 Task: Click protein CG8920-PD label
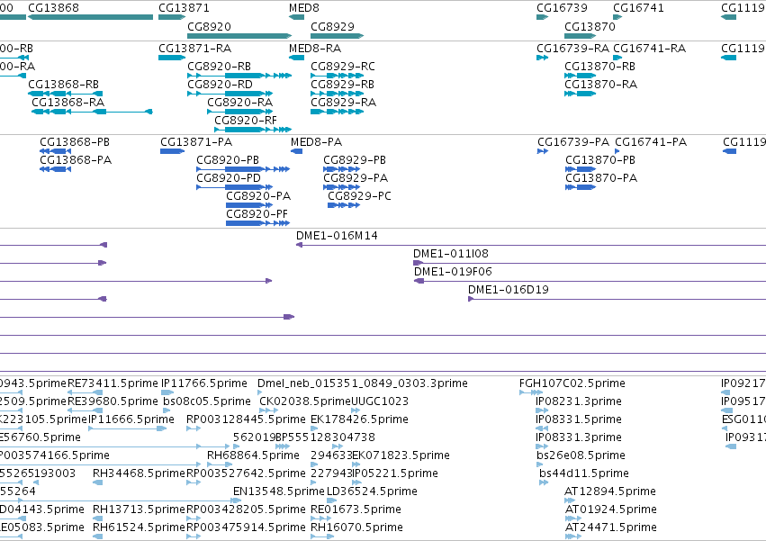[229, 178]
